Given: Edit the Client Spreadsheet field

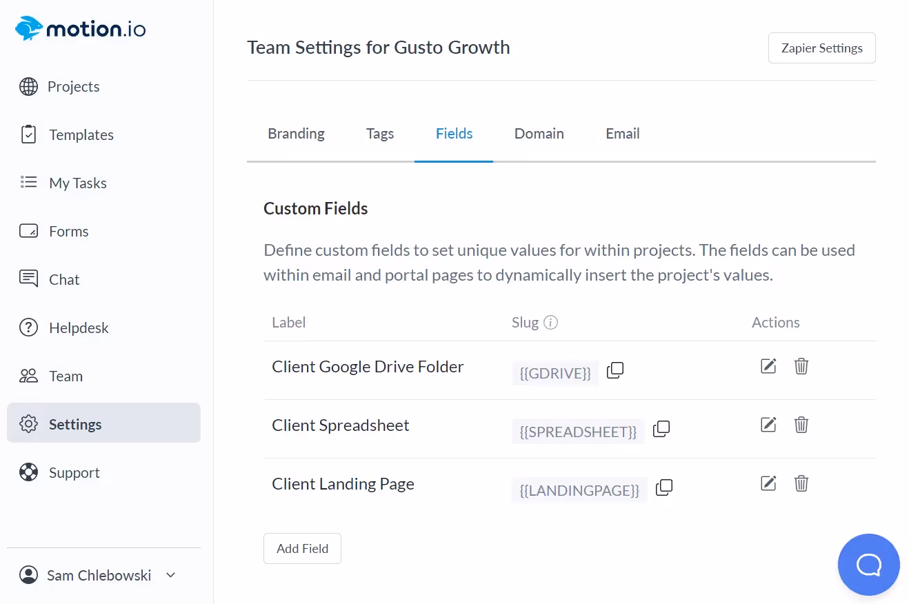Looking at the screenshot, I should (x=768, y=425).
